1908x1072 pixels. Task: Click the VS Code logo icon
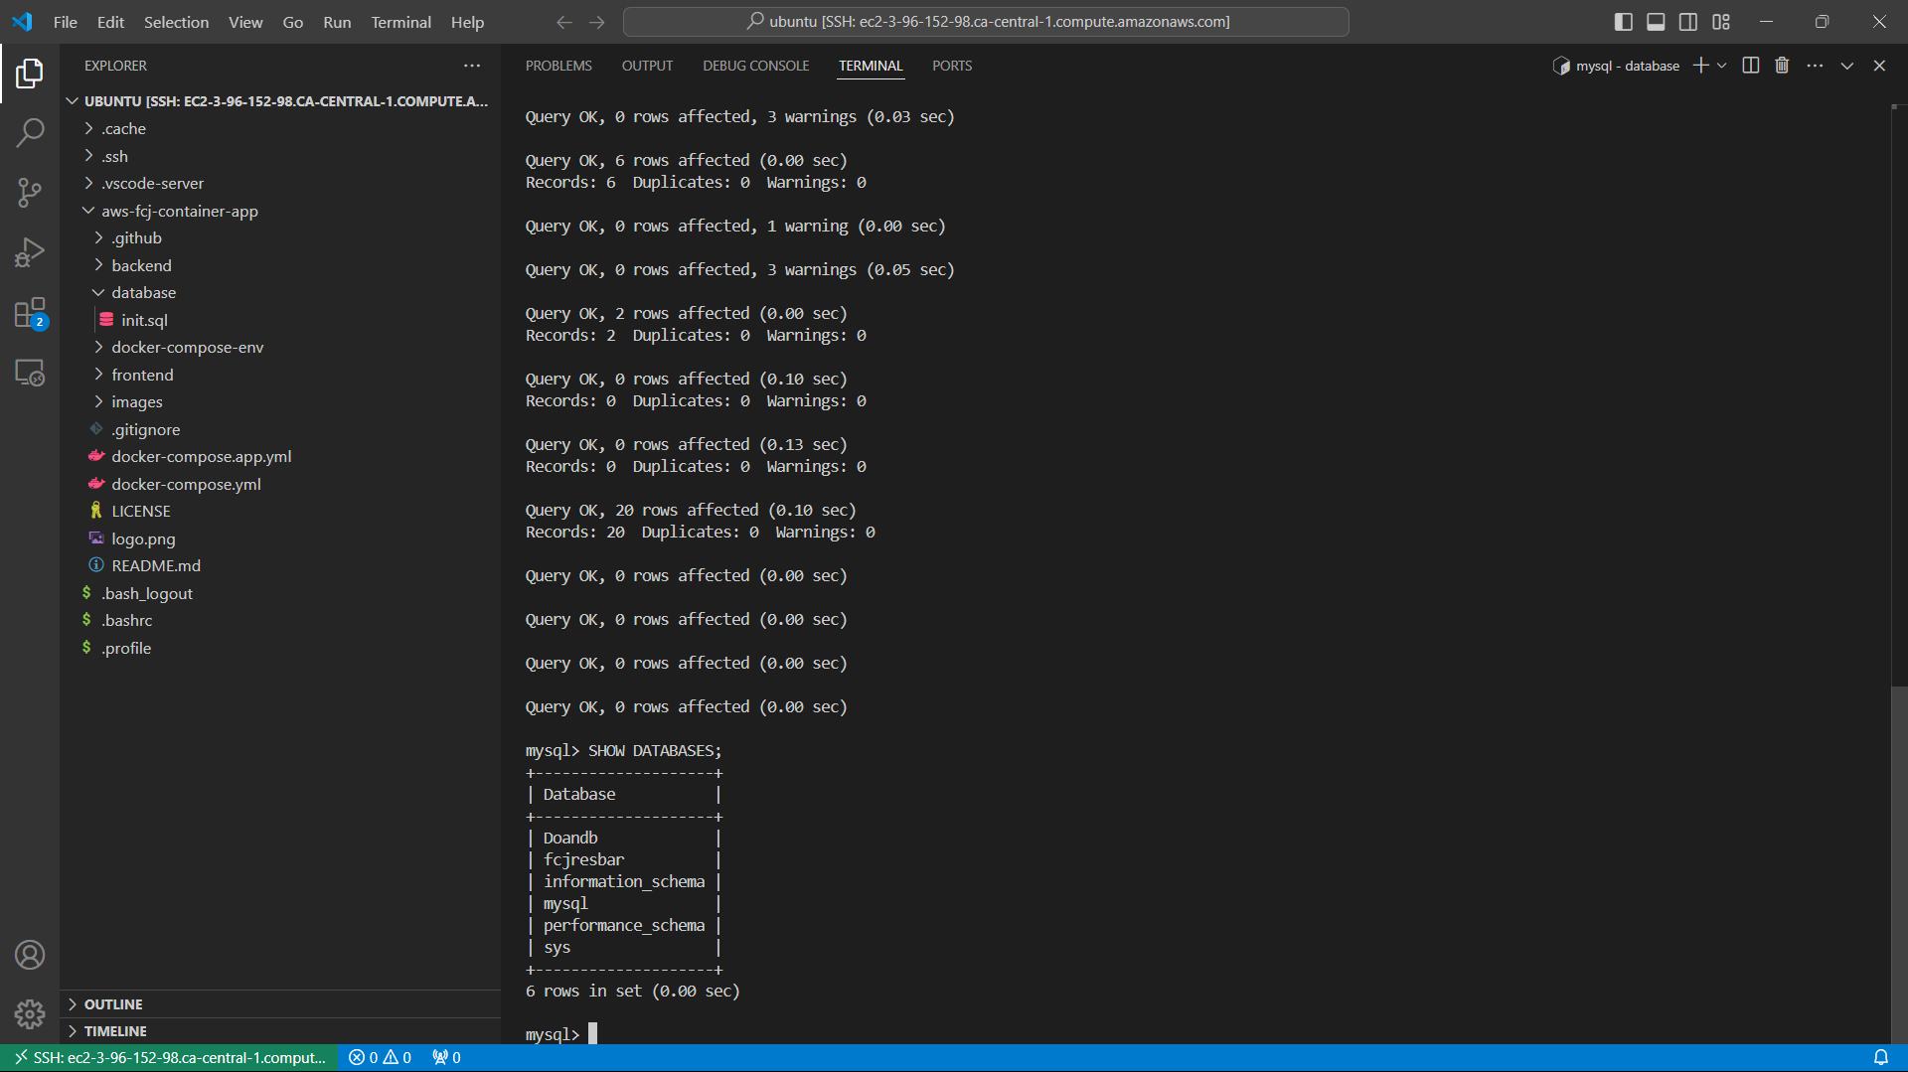[22, 21]
